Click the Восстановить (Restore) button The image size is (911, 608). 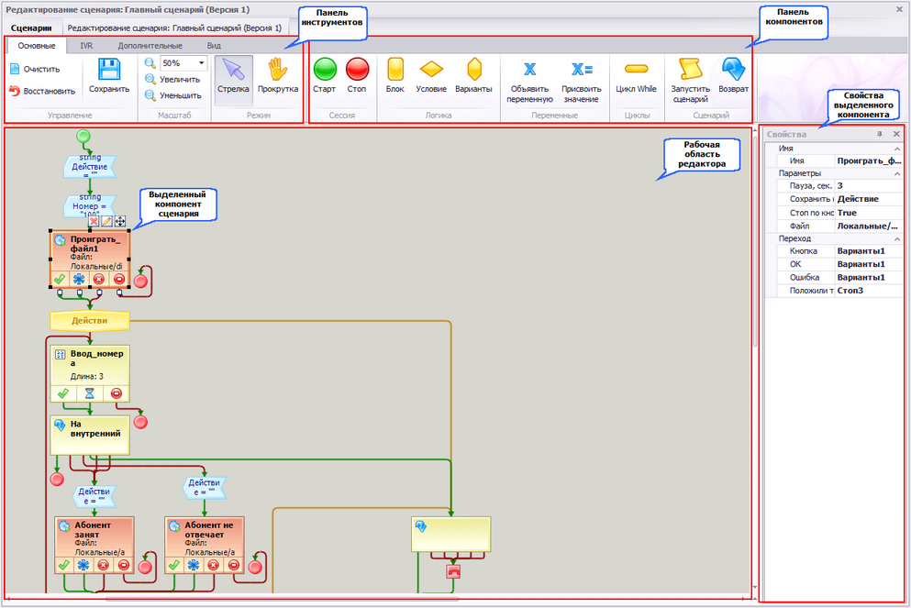coord(42,91)
